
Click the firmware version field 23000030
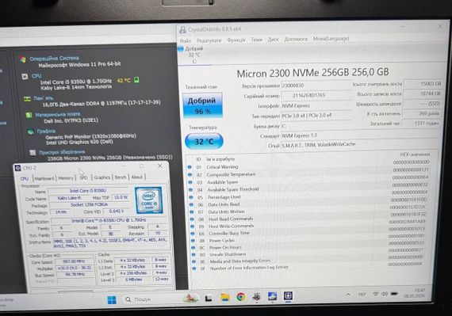coord(316,86)
